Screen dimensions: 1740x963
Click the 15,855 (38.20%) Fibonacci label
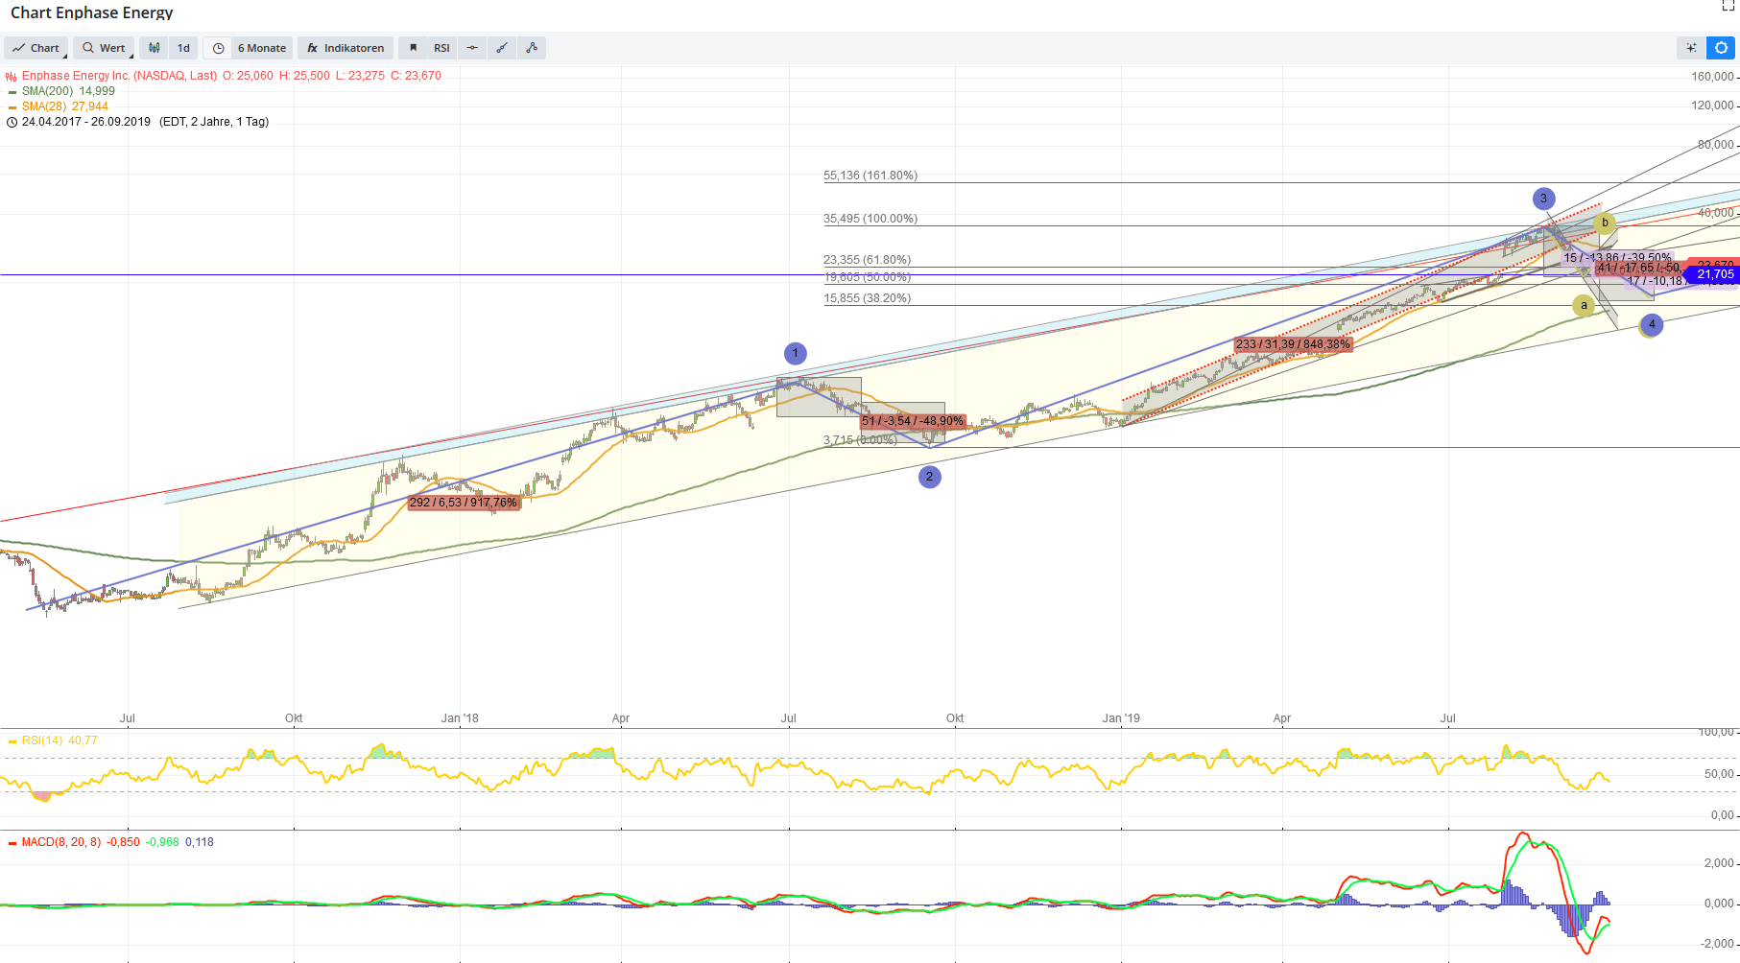pyautogui.click(x=868, y=298)
